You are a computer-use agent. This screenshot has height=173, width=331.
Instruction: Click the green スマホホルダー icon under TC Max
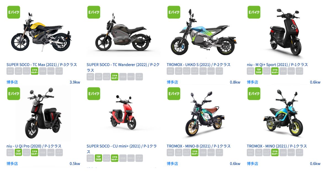(34, 71)
